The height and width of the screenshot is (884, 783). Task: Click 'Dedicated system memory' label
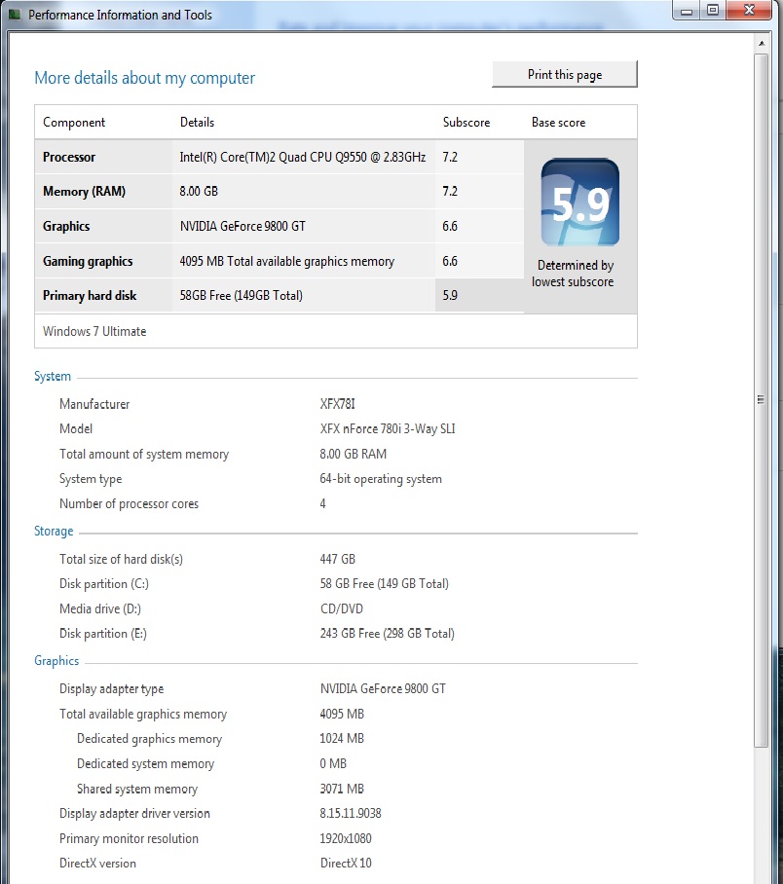click(145, 763)
